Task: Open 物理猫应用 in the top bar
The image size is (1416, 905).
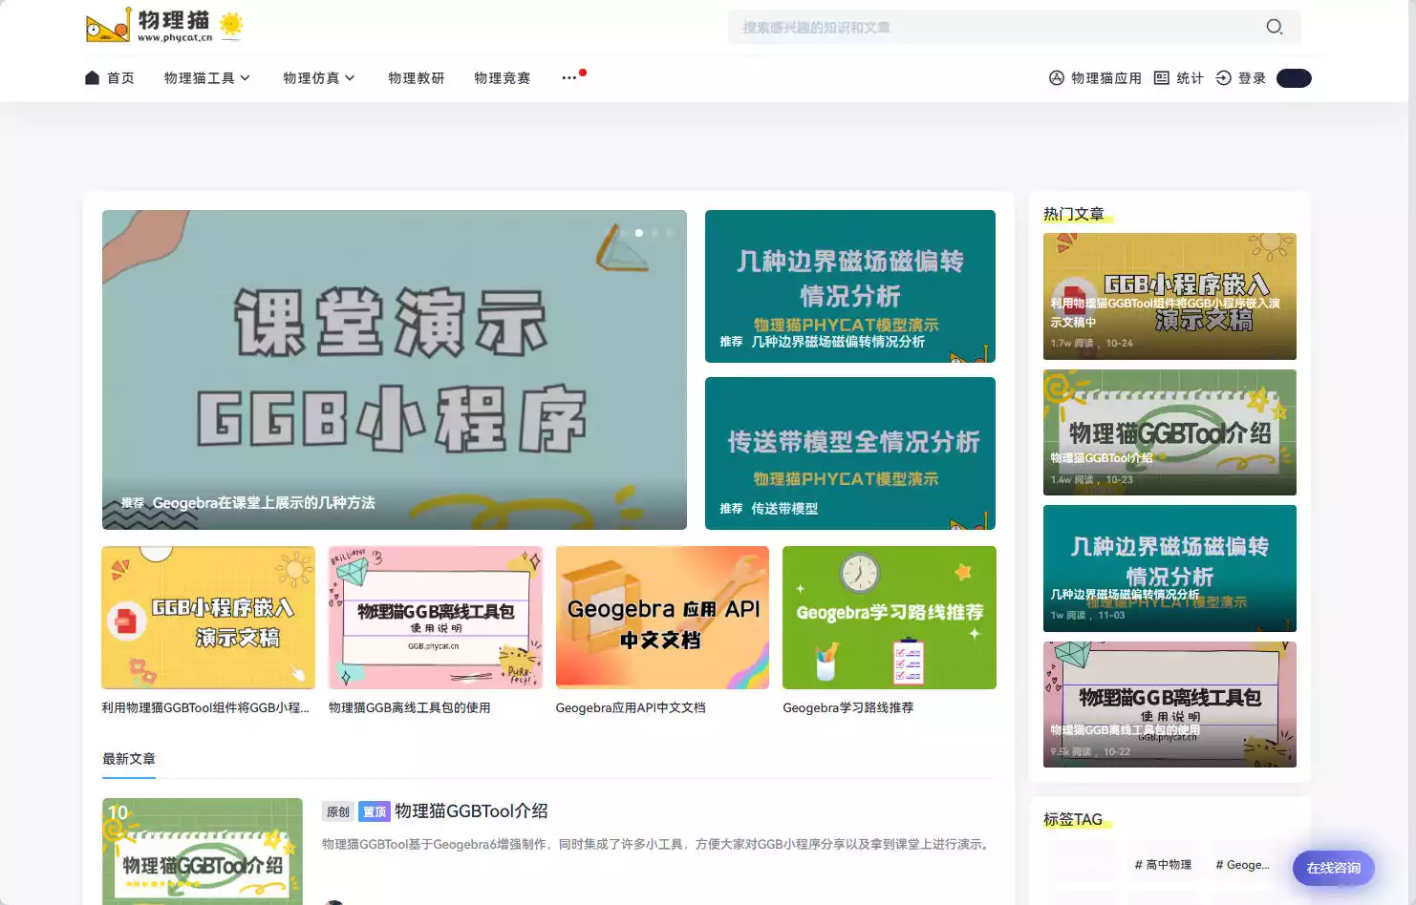Action: [x=1095, y=78]
